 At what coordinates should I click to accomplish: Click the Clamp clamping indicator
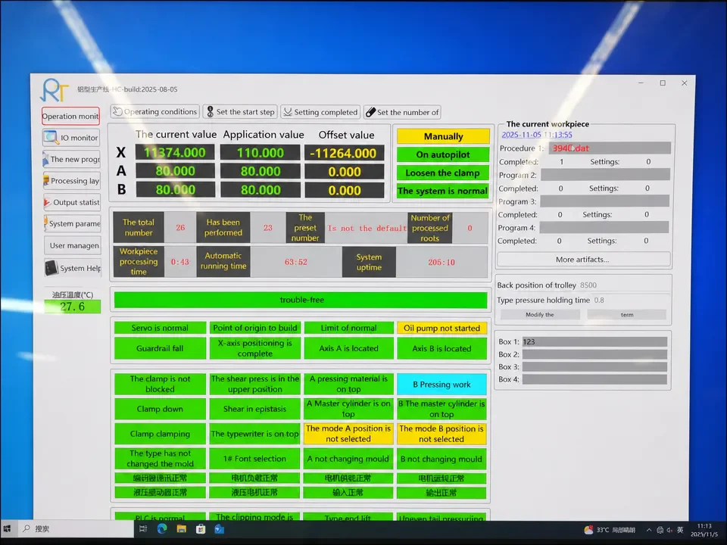click(160, 434)
